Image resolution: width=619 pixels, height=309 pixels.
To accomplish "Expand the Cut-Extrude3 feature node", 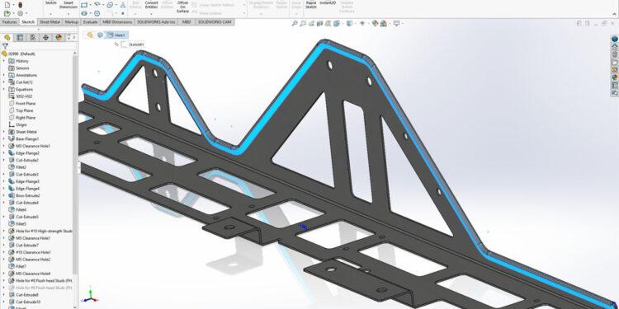I will 4,174.
